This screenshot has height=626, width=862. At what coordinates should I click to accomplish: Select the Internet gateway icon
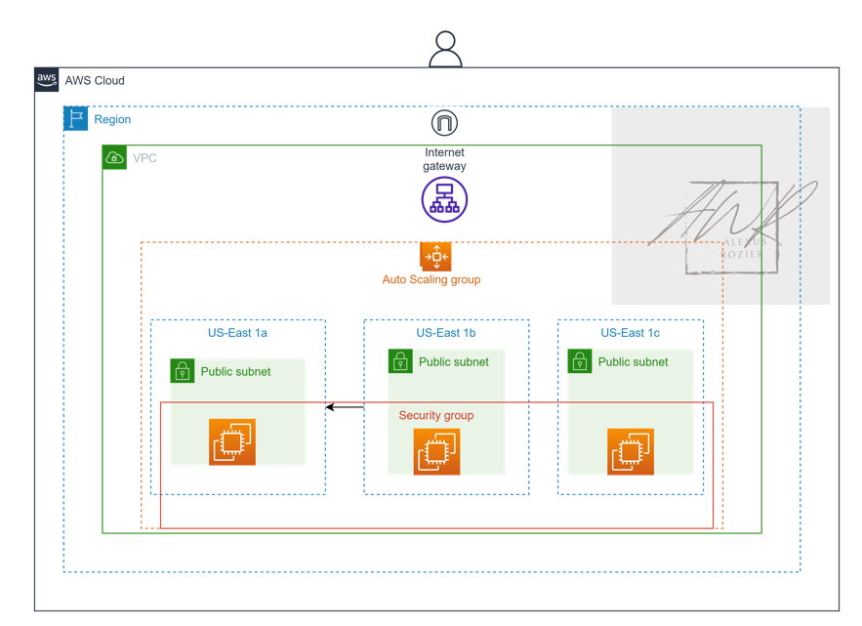click(x=444, y=198)
